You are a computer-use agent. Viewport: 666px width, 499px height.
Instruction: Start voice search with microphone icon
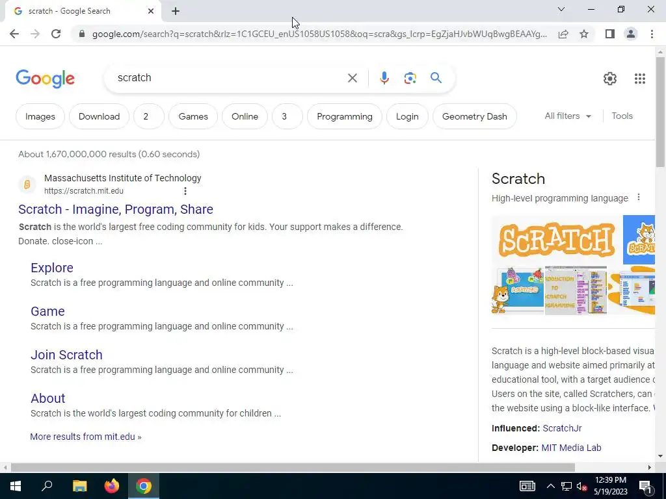point(384,78)
